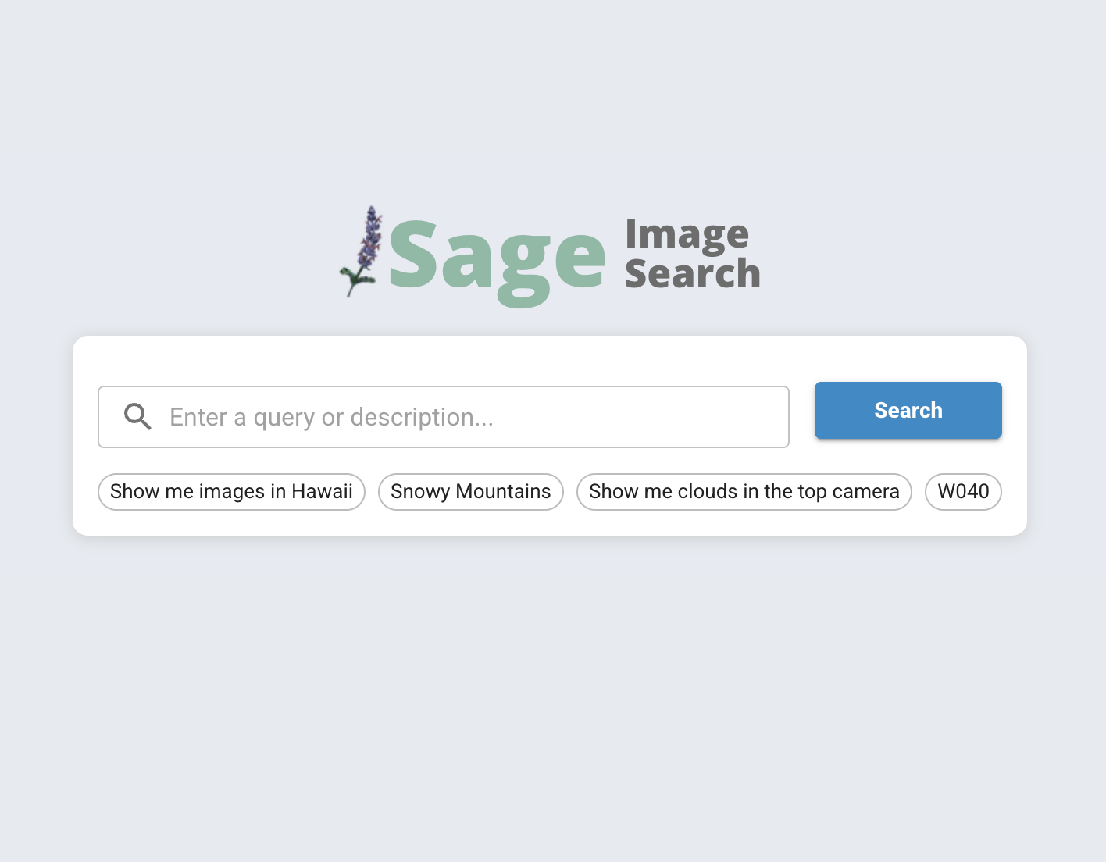Click the 'Image Search' heading text

pos(690,253)
